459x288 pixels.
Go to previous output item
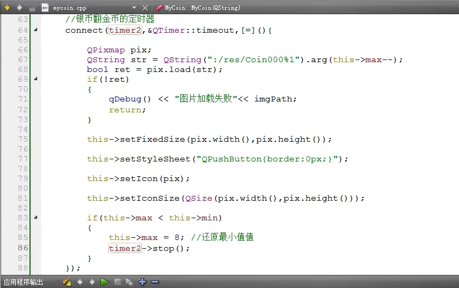coord(80,282)
